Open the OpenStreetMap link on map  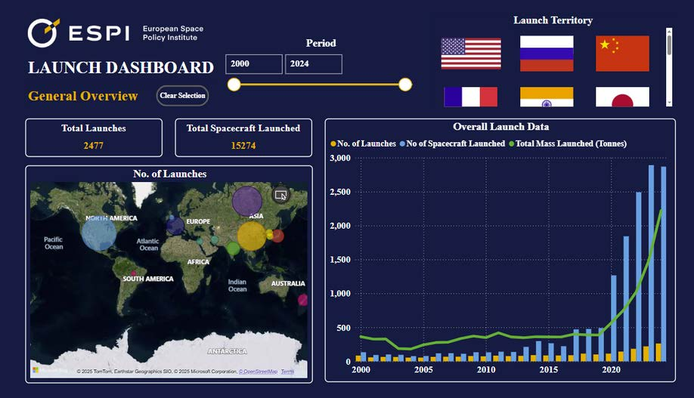click(x=258, y=372)
